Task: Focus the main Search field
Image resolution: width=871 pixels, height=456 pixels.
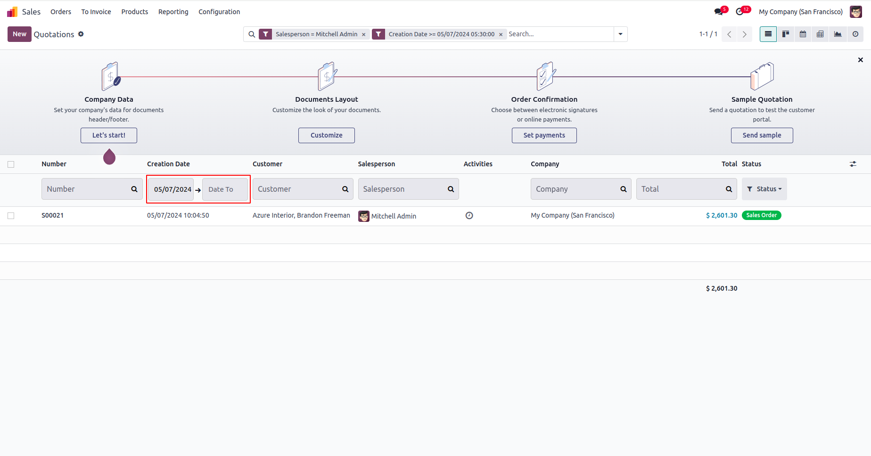Action: tap(559, 34)
